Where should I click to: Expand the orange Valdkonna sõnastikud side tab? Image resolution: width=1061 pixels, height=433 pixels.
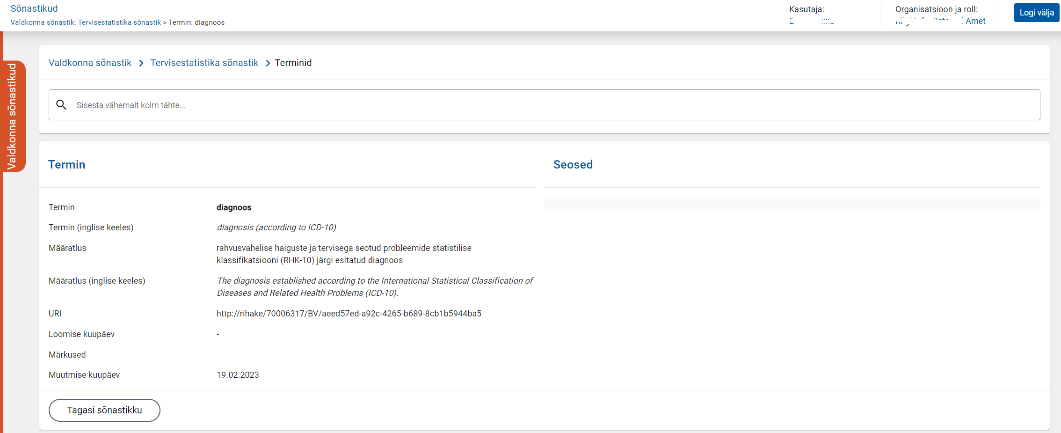click(x=13, y=116)
